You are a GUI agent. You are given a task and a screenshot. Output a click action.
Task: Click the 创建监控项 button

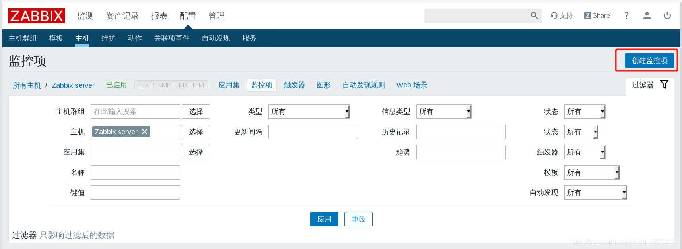[x=649, y=60]
